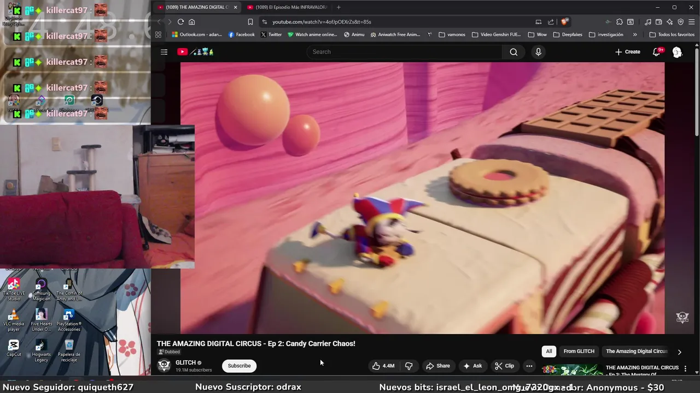
Task: Open The Coffin of Andy desktop shortcut
Action: (x=69, y=290)
